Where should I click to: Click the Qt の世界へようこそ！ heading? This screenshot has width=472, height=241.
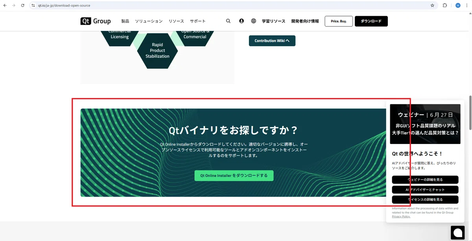(x=417, y=154)
